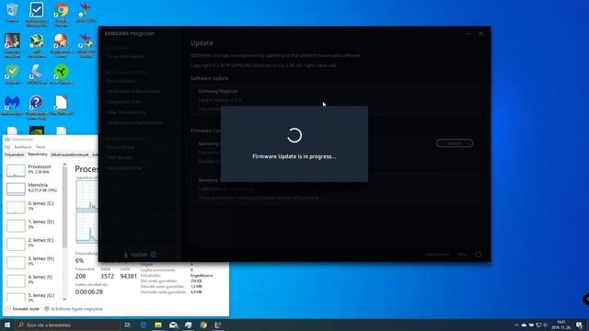
Task: Open Drive Details in Magician sidebar
Action: tap(121, 81)
